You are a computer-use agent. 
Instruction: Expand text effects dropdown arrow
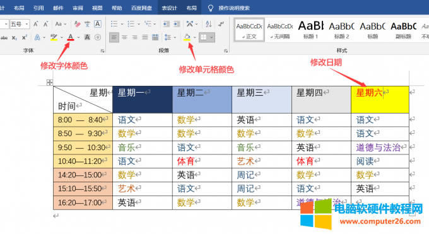tap(44, 37)
